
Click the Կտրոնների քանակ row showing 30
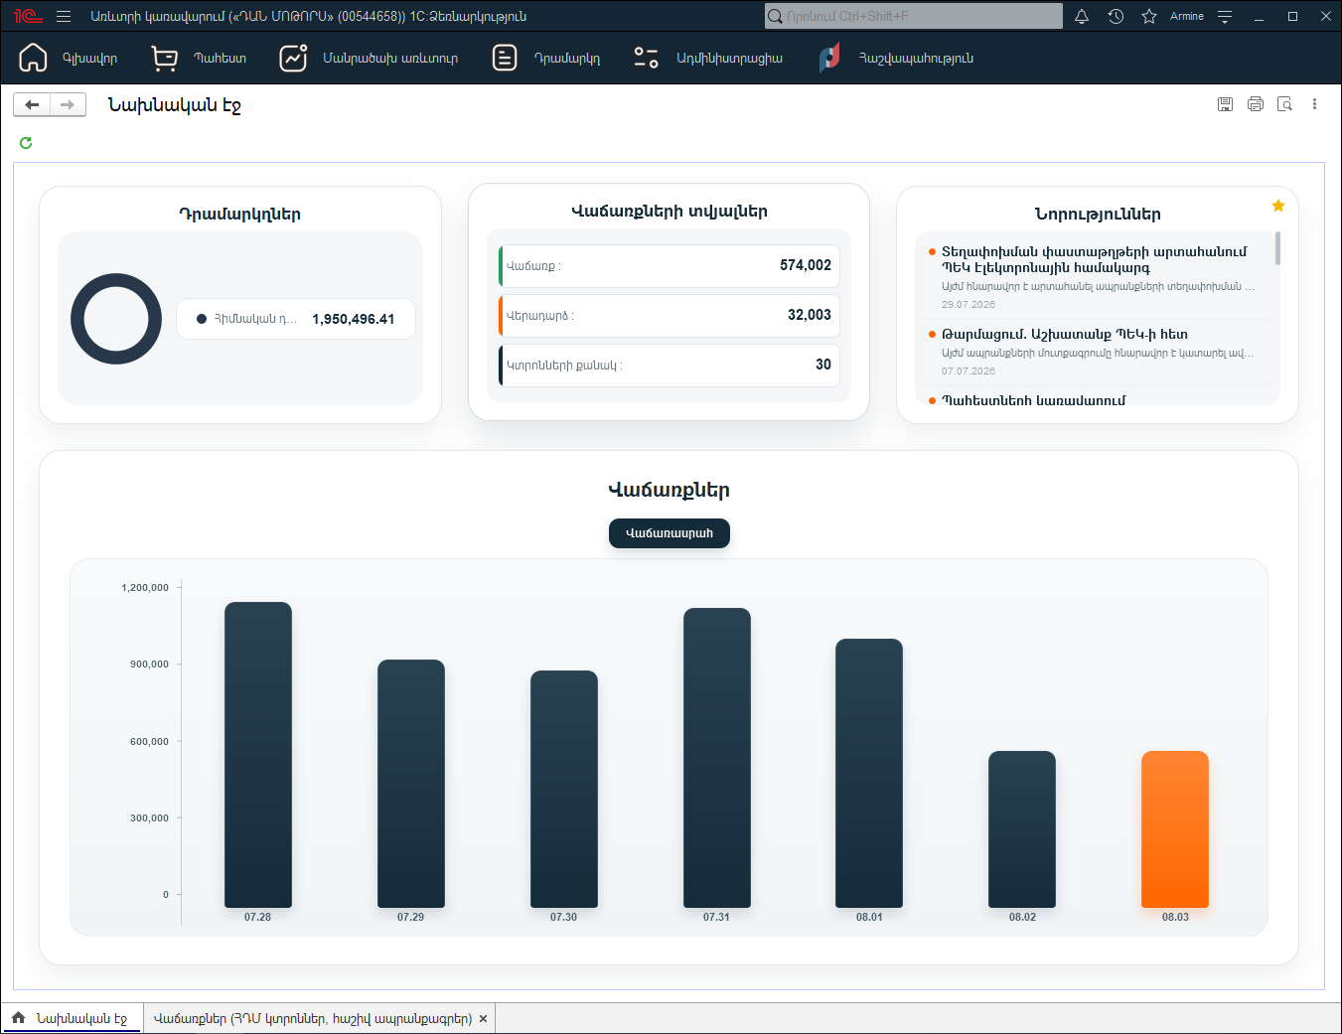point(670,366)
